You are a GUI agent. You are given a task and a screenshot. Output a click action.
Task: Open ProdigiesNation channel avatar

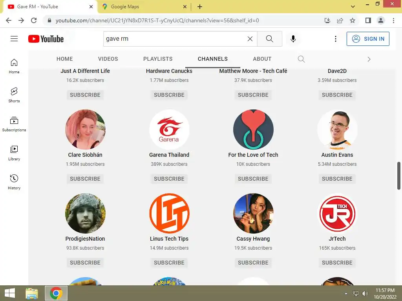[x=85, y=214]
